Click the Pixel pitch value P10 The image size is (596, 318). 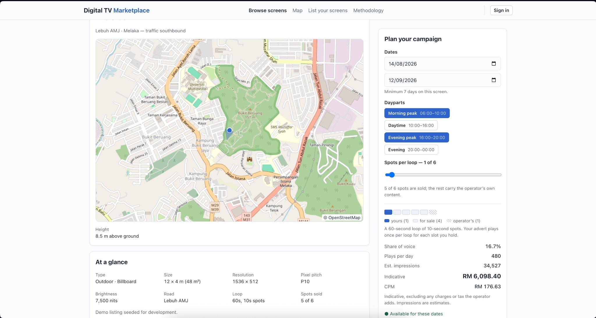305,281
